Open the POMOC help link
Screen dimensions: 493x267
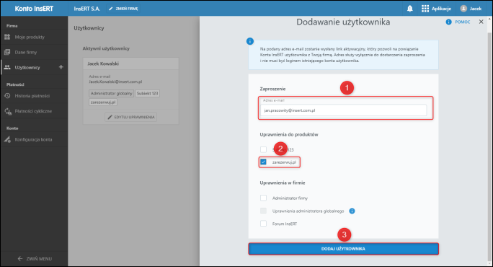coord(463,22)
